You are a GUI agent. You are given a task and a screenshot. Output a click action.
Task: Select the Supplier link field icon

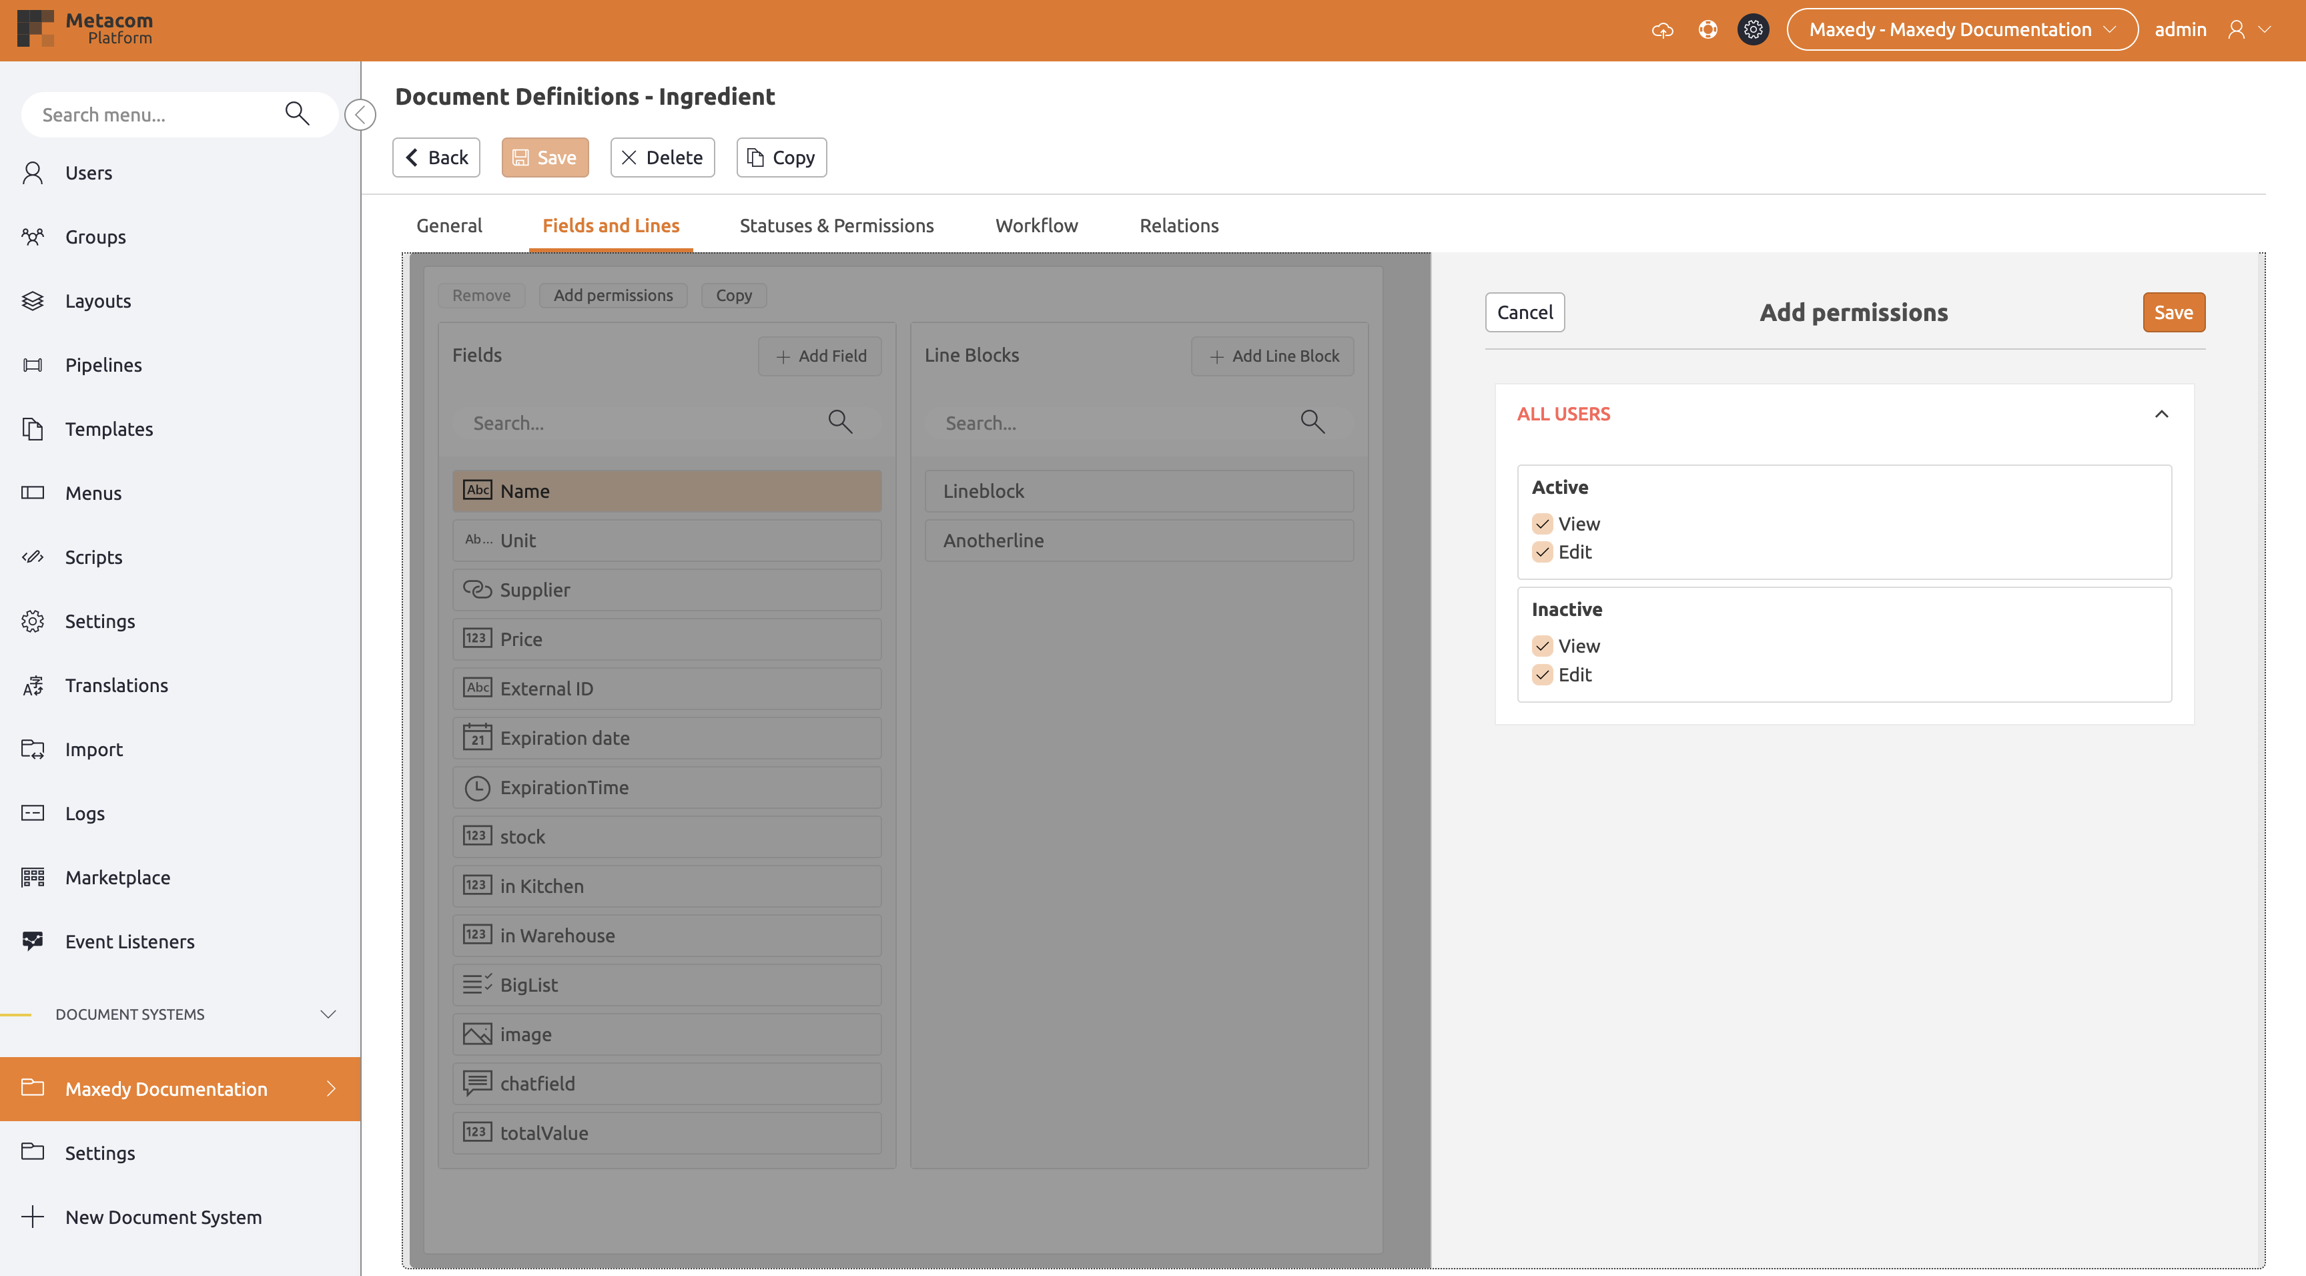click(x=476, y=590)
